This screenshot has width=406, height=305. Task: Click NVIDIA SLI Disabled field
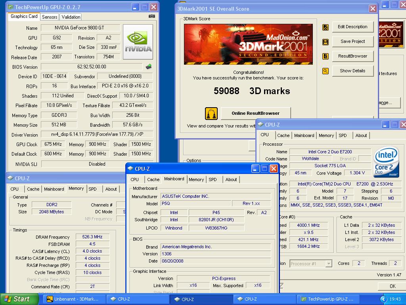click(97, 164)
